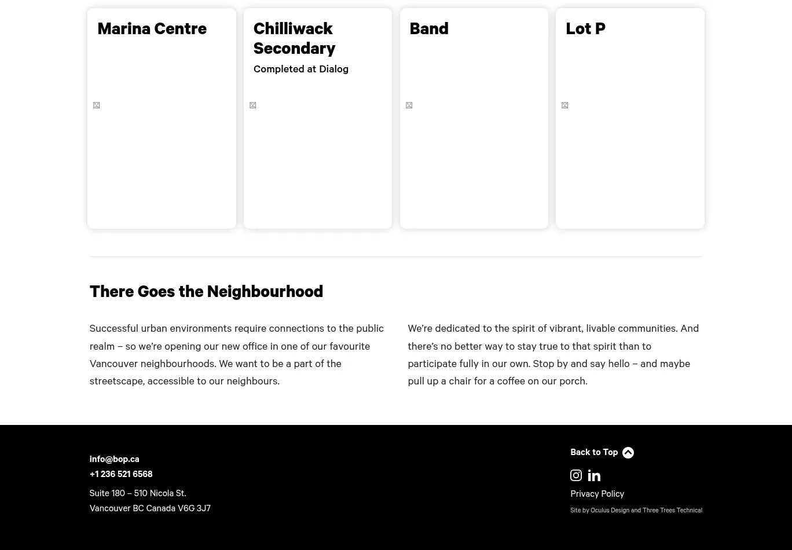
Task: Open the LinkedIn icon in footer
Action: pyautogui.click(x=594, y=475)
